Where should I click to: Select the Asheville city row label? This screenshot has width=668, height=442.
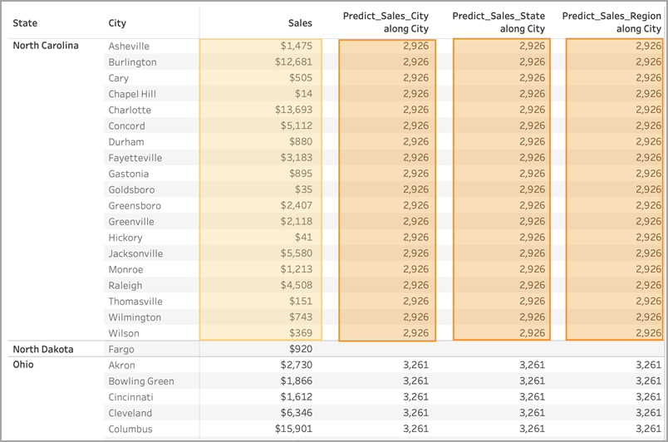129,46
